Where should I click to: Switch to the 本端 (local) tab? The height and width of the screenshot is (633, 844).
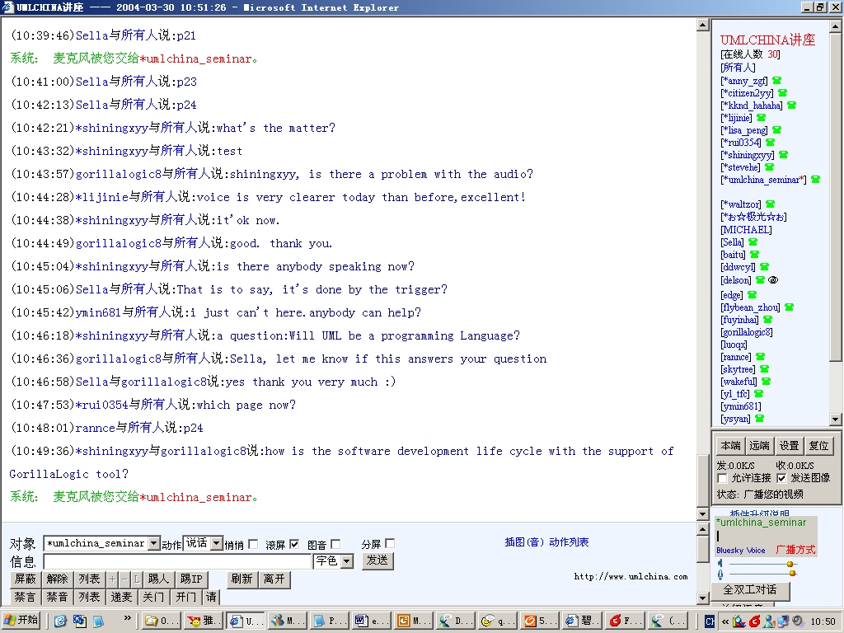(x=730, y=446)
